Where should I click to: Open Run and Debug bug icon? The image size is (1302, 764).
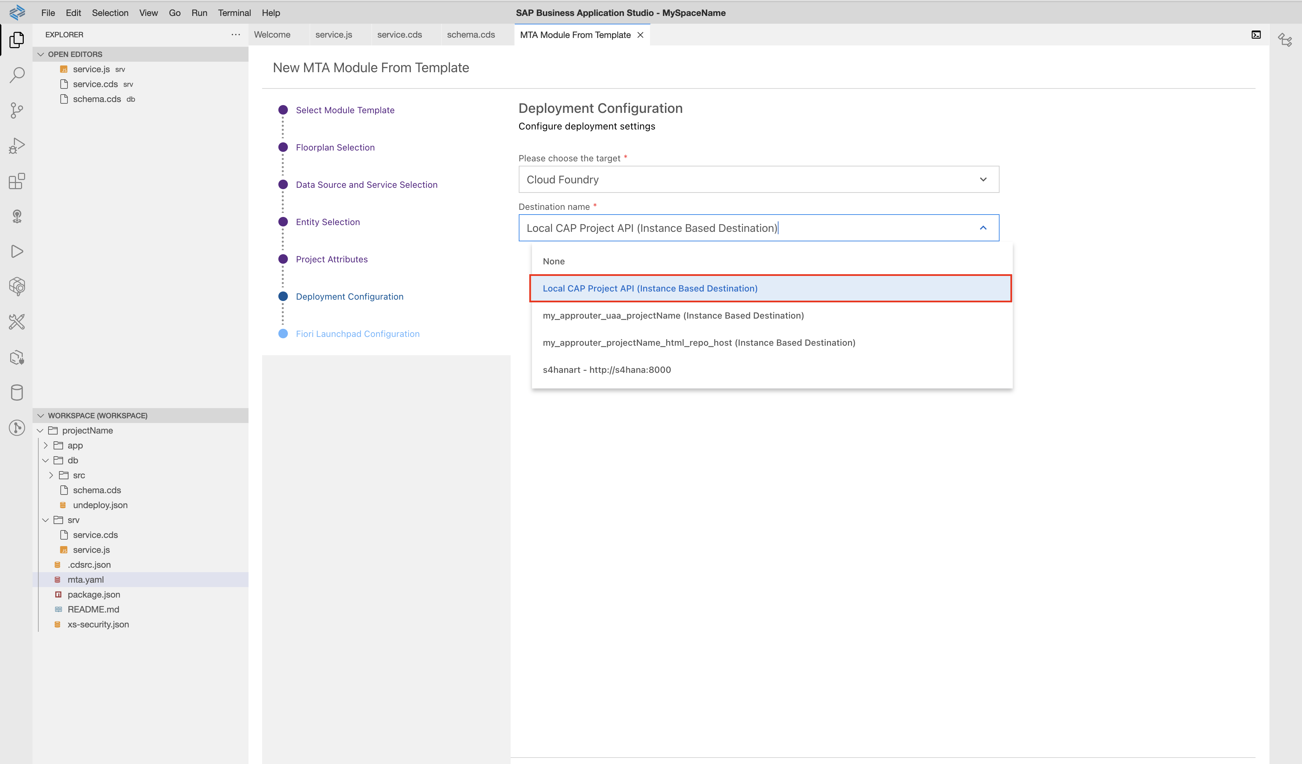(17, 146)
